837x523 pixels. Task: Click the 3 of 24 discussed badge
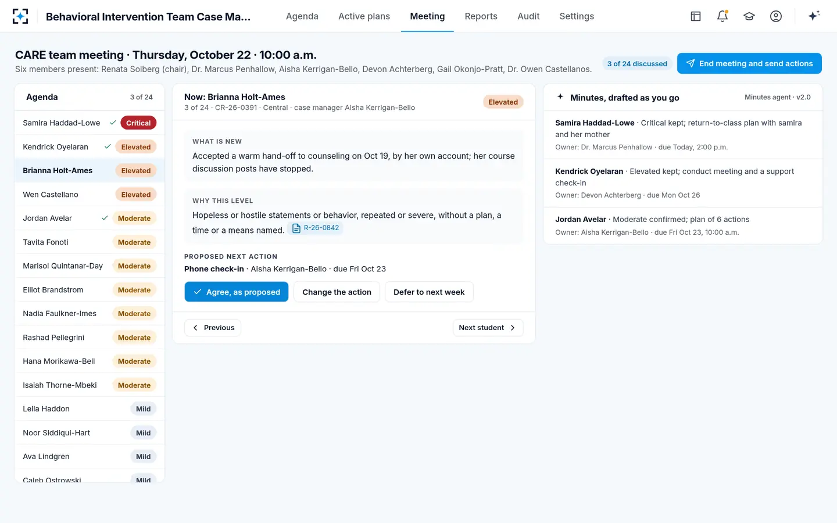(637, 63)
